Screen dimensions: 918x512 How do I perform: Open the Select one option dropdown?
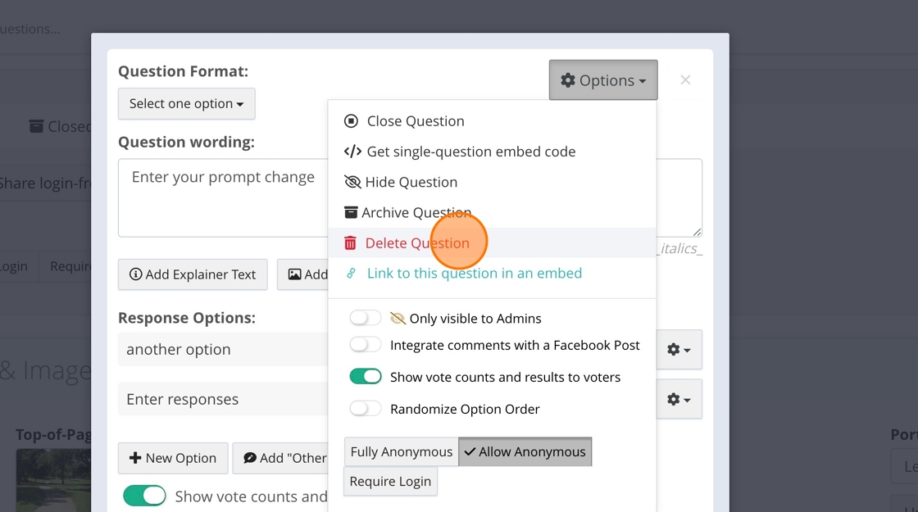(187, 104)
